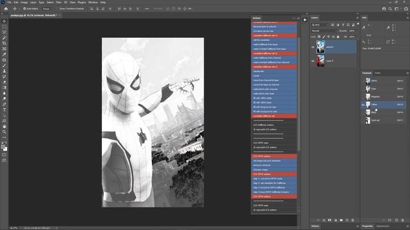Image resolution: width=410 pixels, height=230 pixels.
Task: Click the Add layer style fx icon
Action: pos(324,220)
